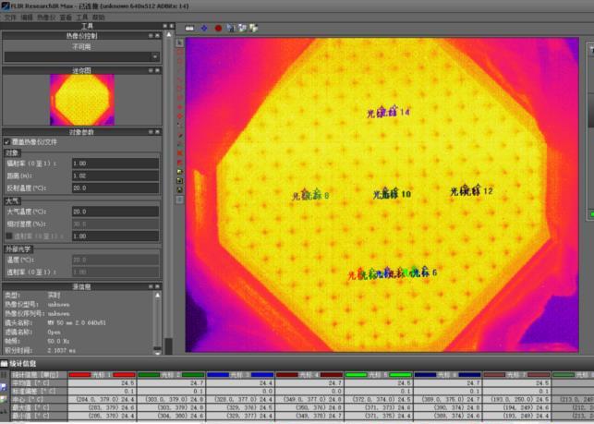The width and height of the screenshot is (594, 424).
Task: Enable the 透射率 checkbox under 大气
Action: [7, 236]
